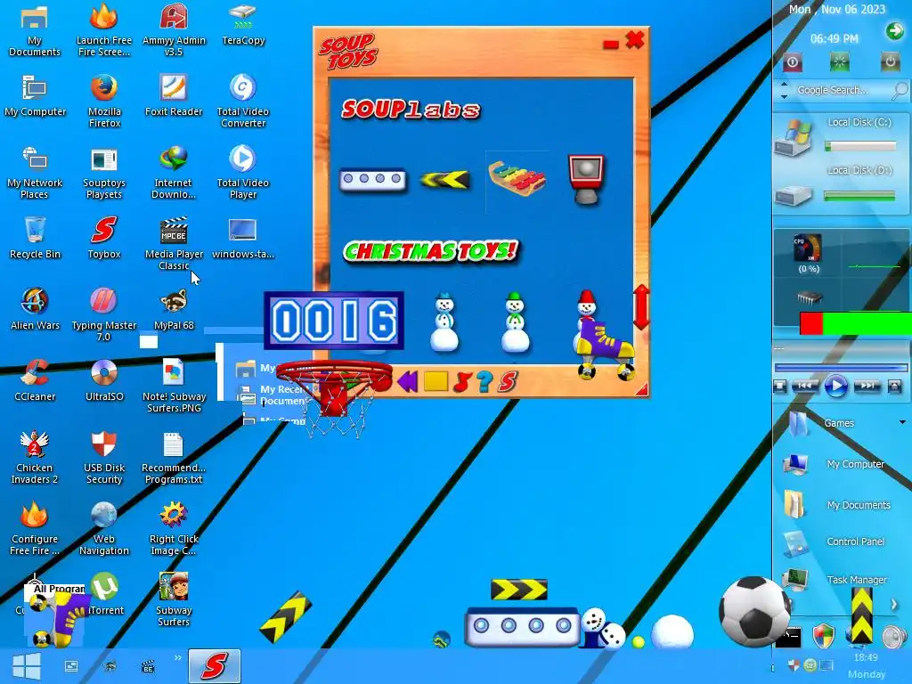Click green arrow next to sidebar date
912x684 pixels.
coord(894,31)
